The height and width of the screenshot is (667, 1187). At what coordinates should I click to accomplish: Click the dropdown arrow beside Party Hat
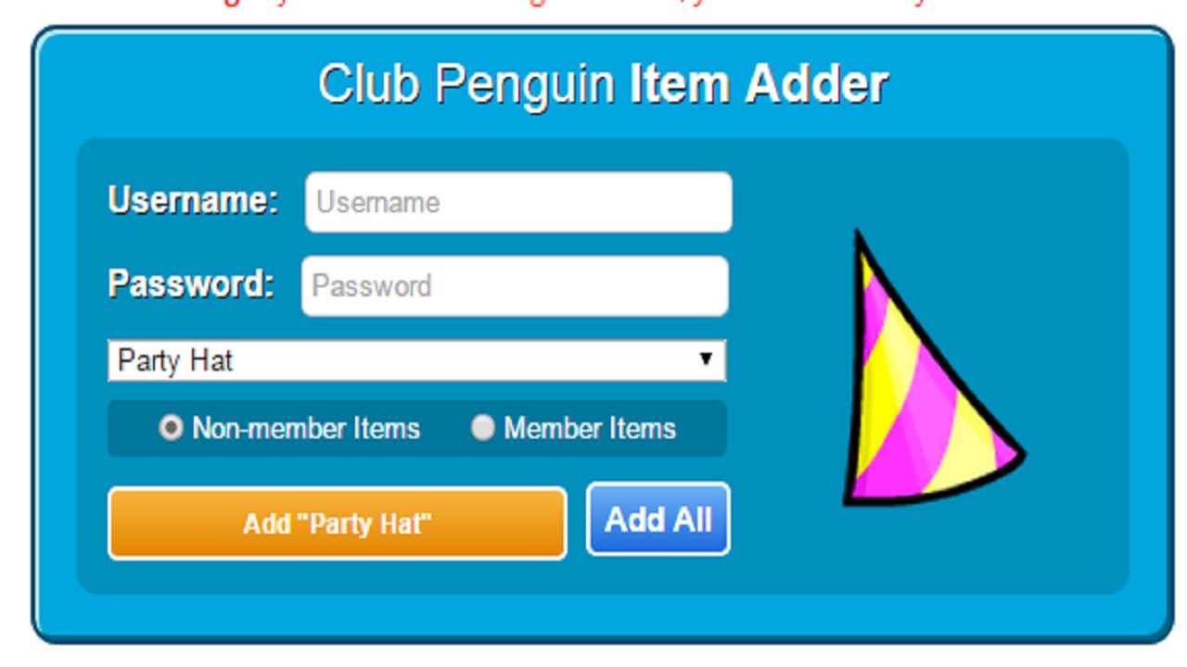tap(706, 359)
